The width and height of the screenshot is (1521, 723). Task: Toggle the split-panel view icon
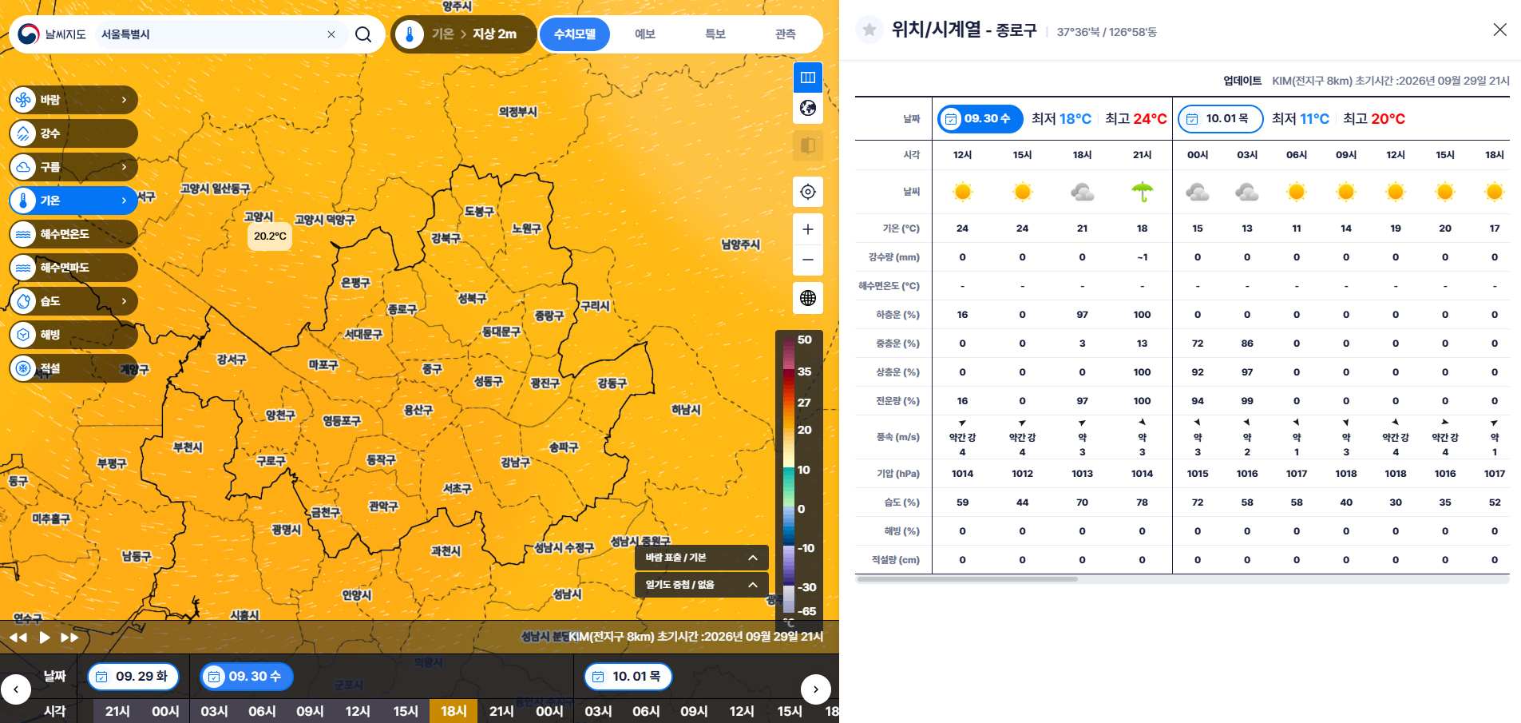(x=808, y=77)
